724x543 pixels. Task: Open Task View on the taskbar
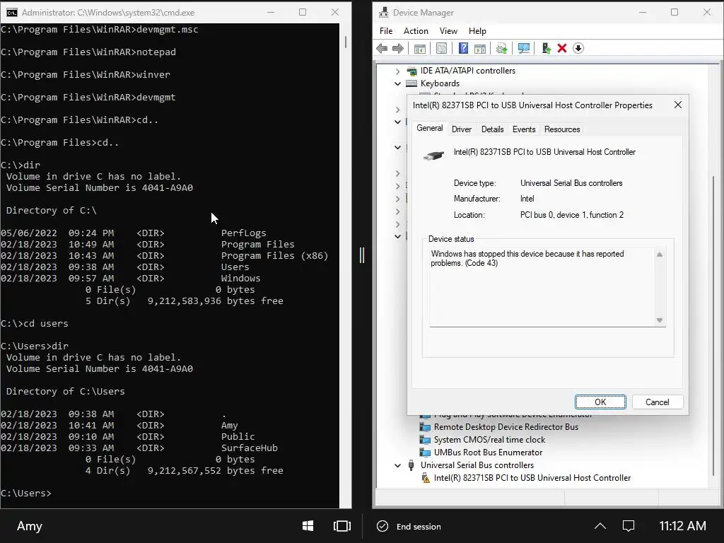tap(342, 526)
